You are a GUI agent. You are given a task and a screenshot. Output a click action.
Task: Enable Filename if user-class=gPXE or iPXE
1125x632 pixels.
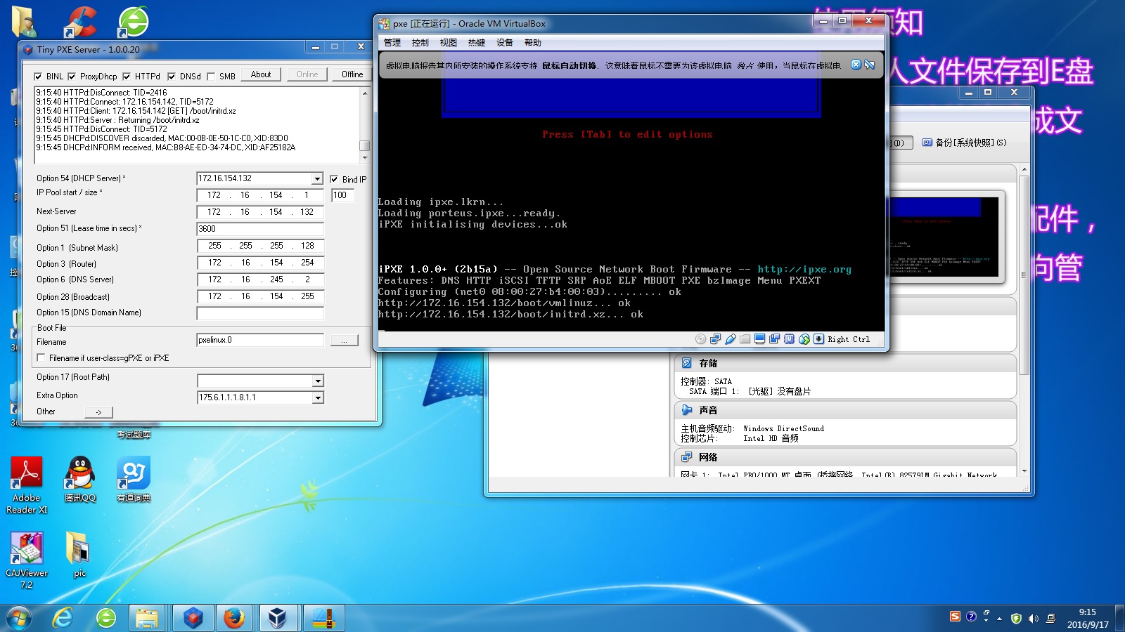point(41,357)
